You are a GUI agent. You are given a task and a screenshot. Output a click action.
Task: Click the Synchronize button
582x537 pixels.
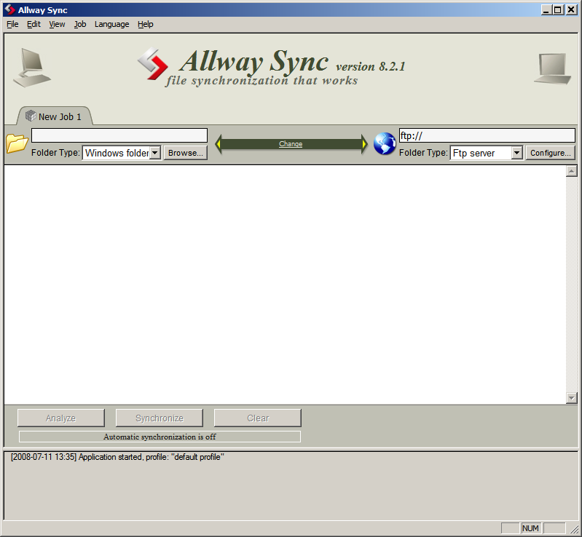click(160, 418)
